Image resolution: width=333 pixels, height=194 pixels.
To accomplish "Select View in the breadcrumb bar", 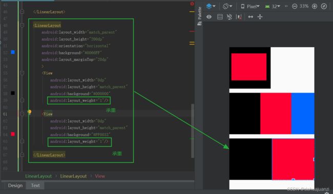I will pyautogui.click(x=100, y=176).
